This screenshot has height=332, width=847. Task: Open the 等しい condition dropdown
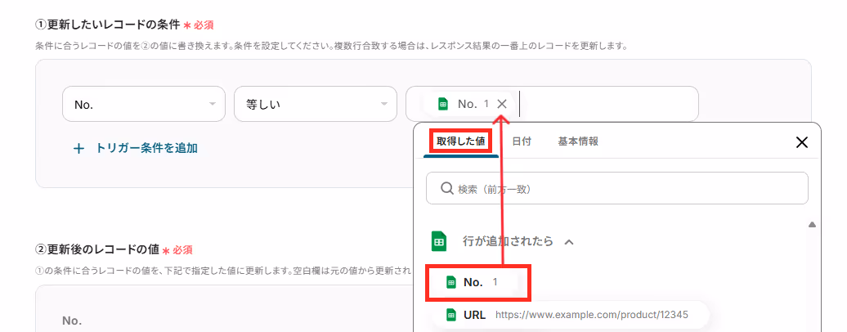316,104
